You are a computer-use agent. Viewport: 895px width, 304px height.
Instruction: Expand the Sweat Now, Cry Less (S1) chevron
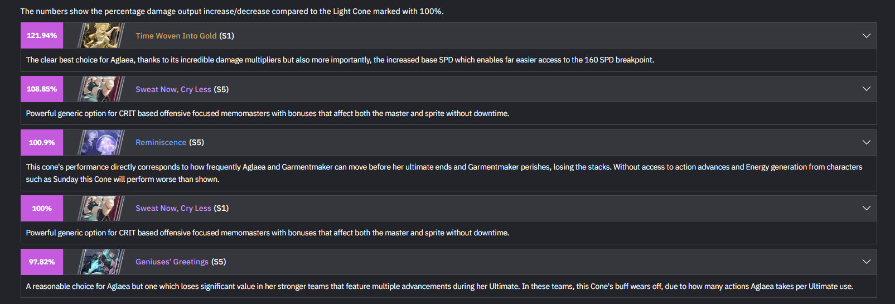(x=866, y=209)
